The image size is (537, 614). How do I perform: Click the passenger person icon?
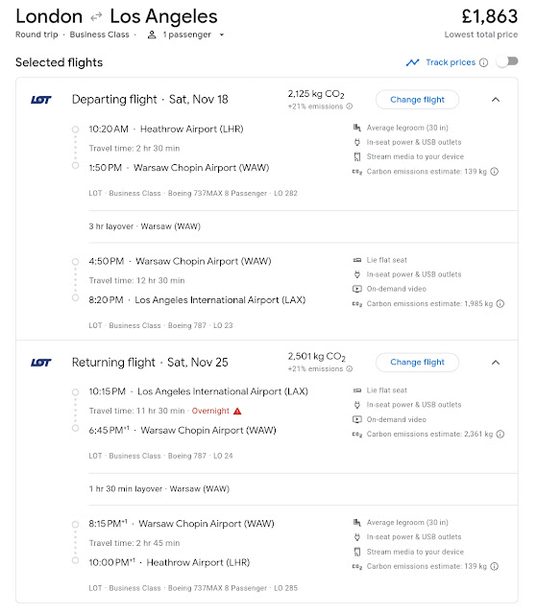click(x=152, y=35)
